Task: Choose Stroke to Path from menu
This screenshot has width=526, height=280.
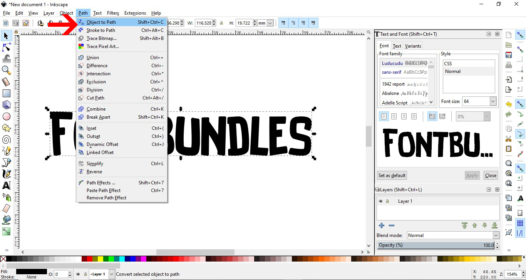Action: [122, 30]
